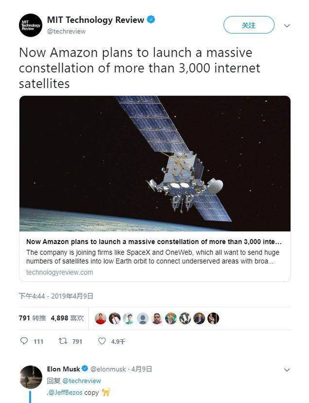Open Elon Musk's profile avatar
Screen dimensions: 309x403
tap(30, 377)
